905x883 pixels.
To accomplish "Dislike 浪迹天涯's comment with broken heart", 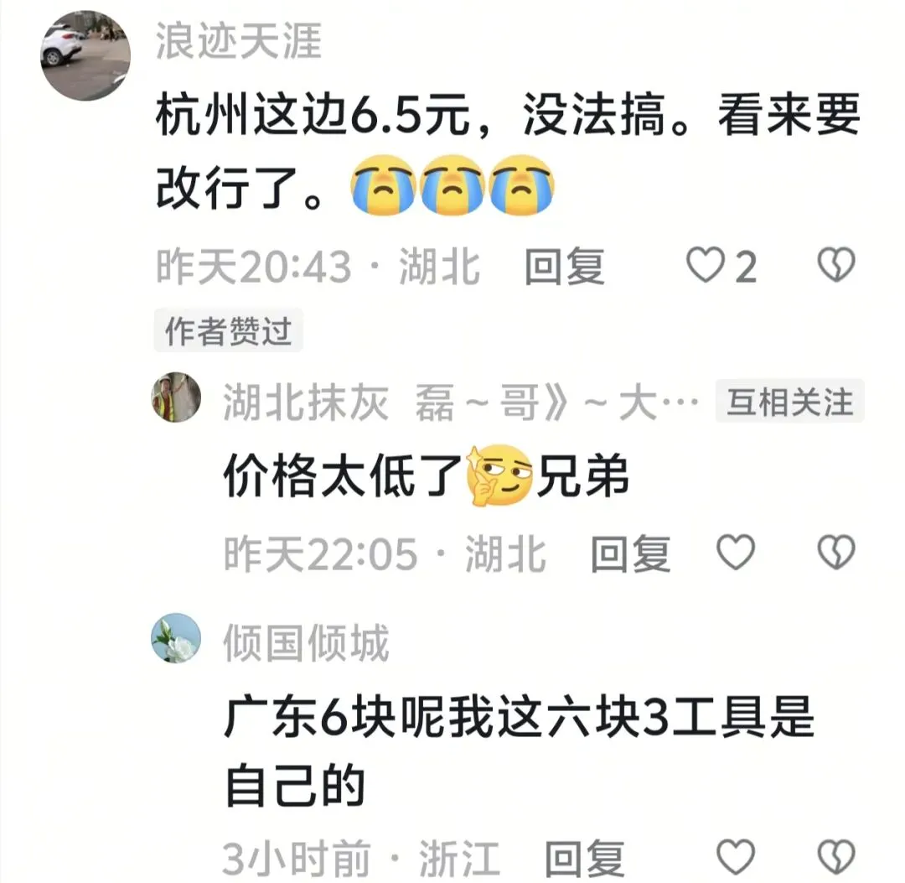I will click(x=836, y=265).
